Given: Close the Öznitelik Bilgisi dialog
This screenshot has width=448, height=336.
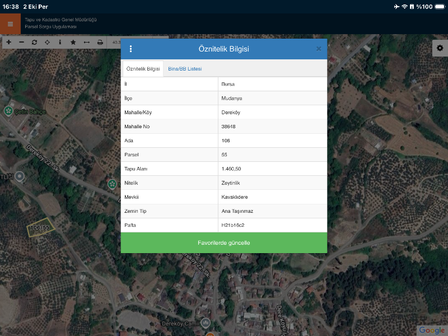Looking at the screenshot, I should point(319,49).
